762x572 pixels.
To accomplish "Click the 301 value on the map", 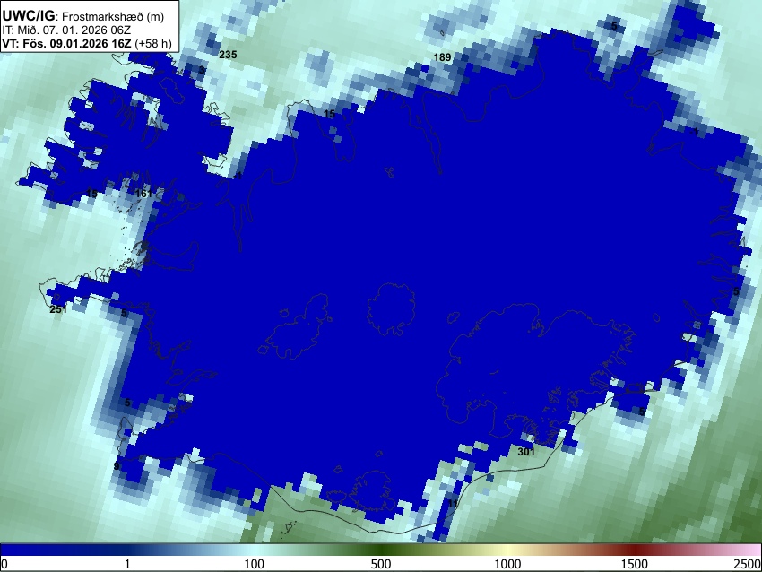I will (x=526, y=452).
